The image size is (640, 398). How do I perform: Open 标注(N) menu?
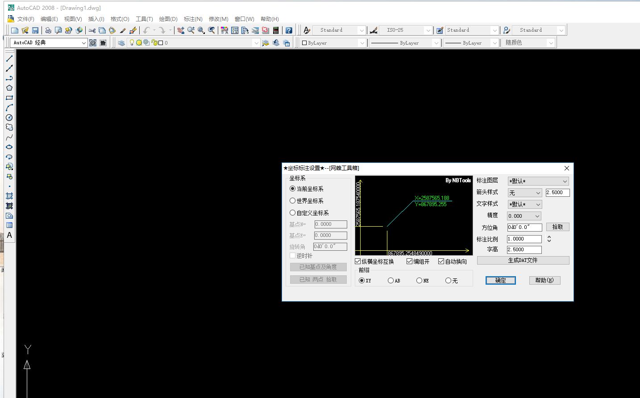tap(193, 19)
